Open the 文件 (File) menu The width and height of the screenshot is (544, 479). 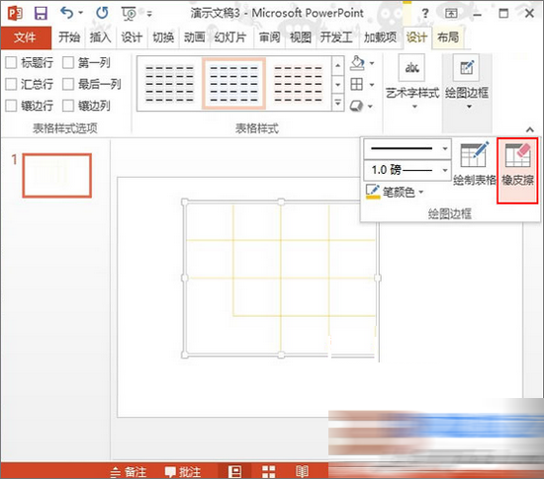pos(26,38)
